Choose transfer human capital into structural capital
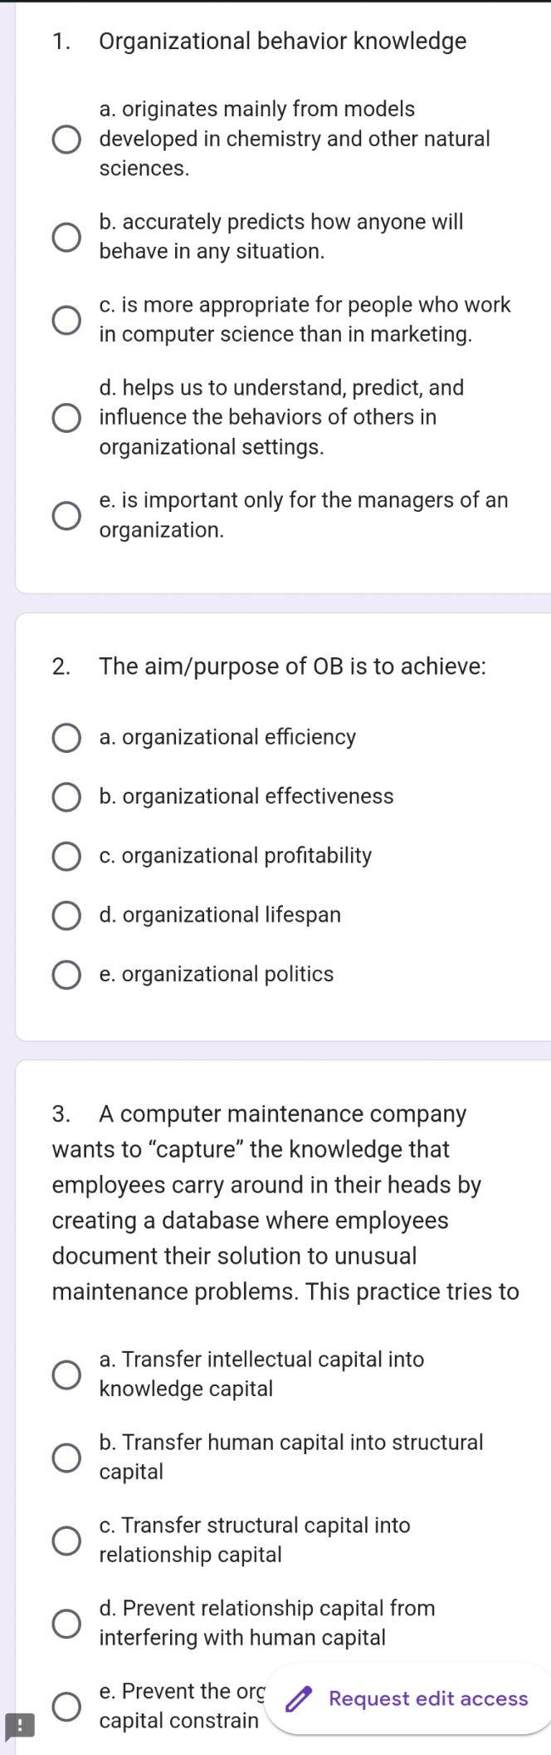This screenshot has height=1755, width=551. pyautogui.click(x=66, y=1457)
